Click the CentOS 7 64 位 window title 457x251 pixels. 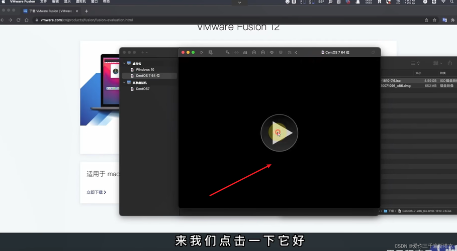[335, 52]
